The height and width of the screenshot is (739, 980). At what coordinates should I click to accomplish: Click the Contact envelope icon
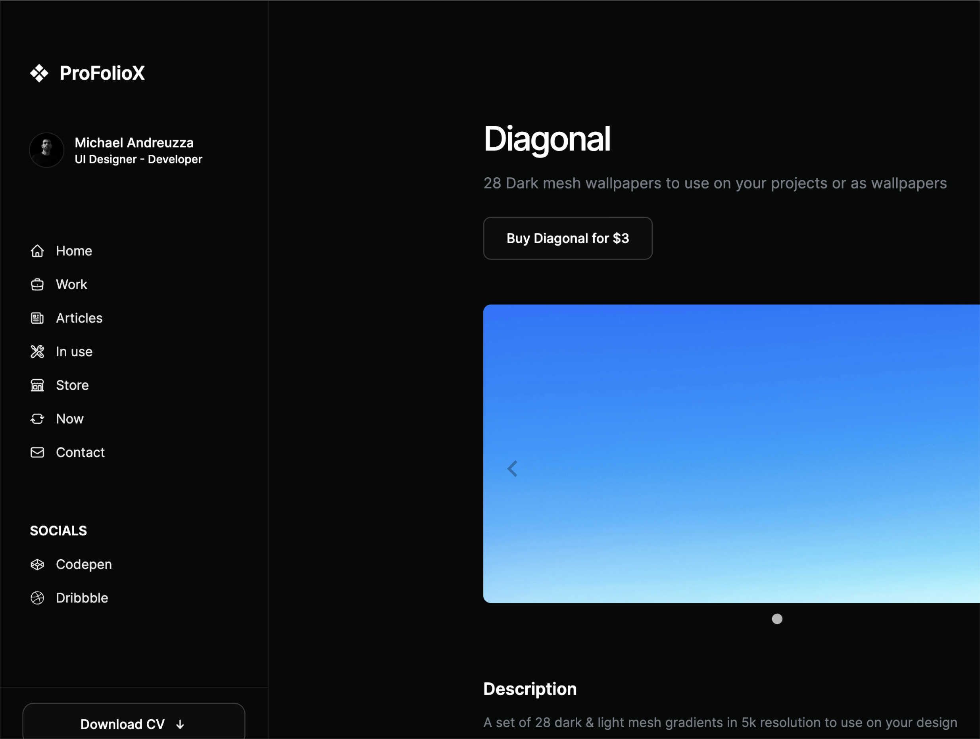tap(37, 453)
